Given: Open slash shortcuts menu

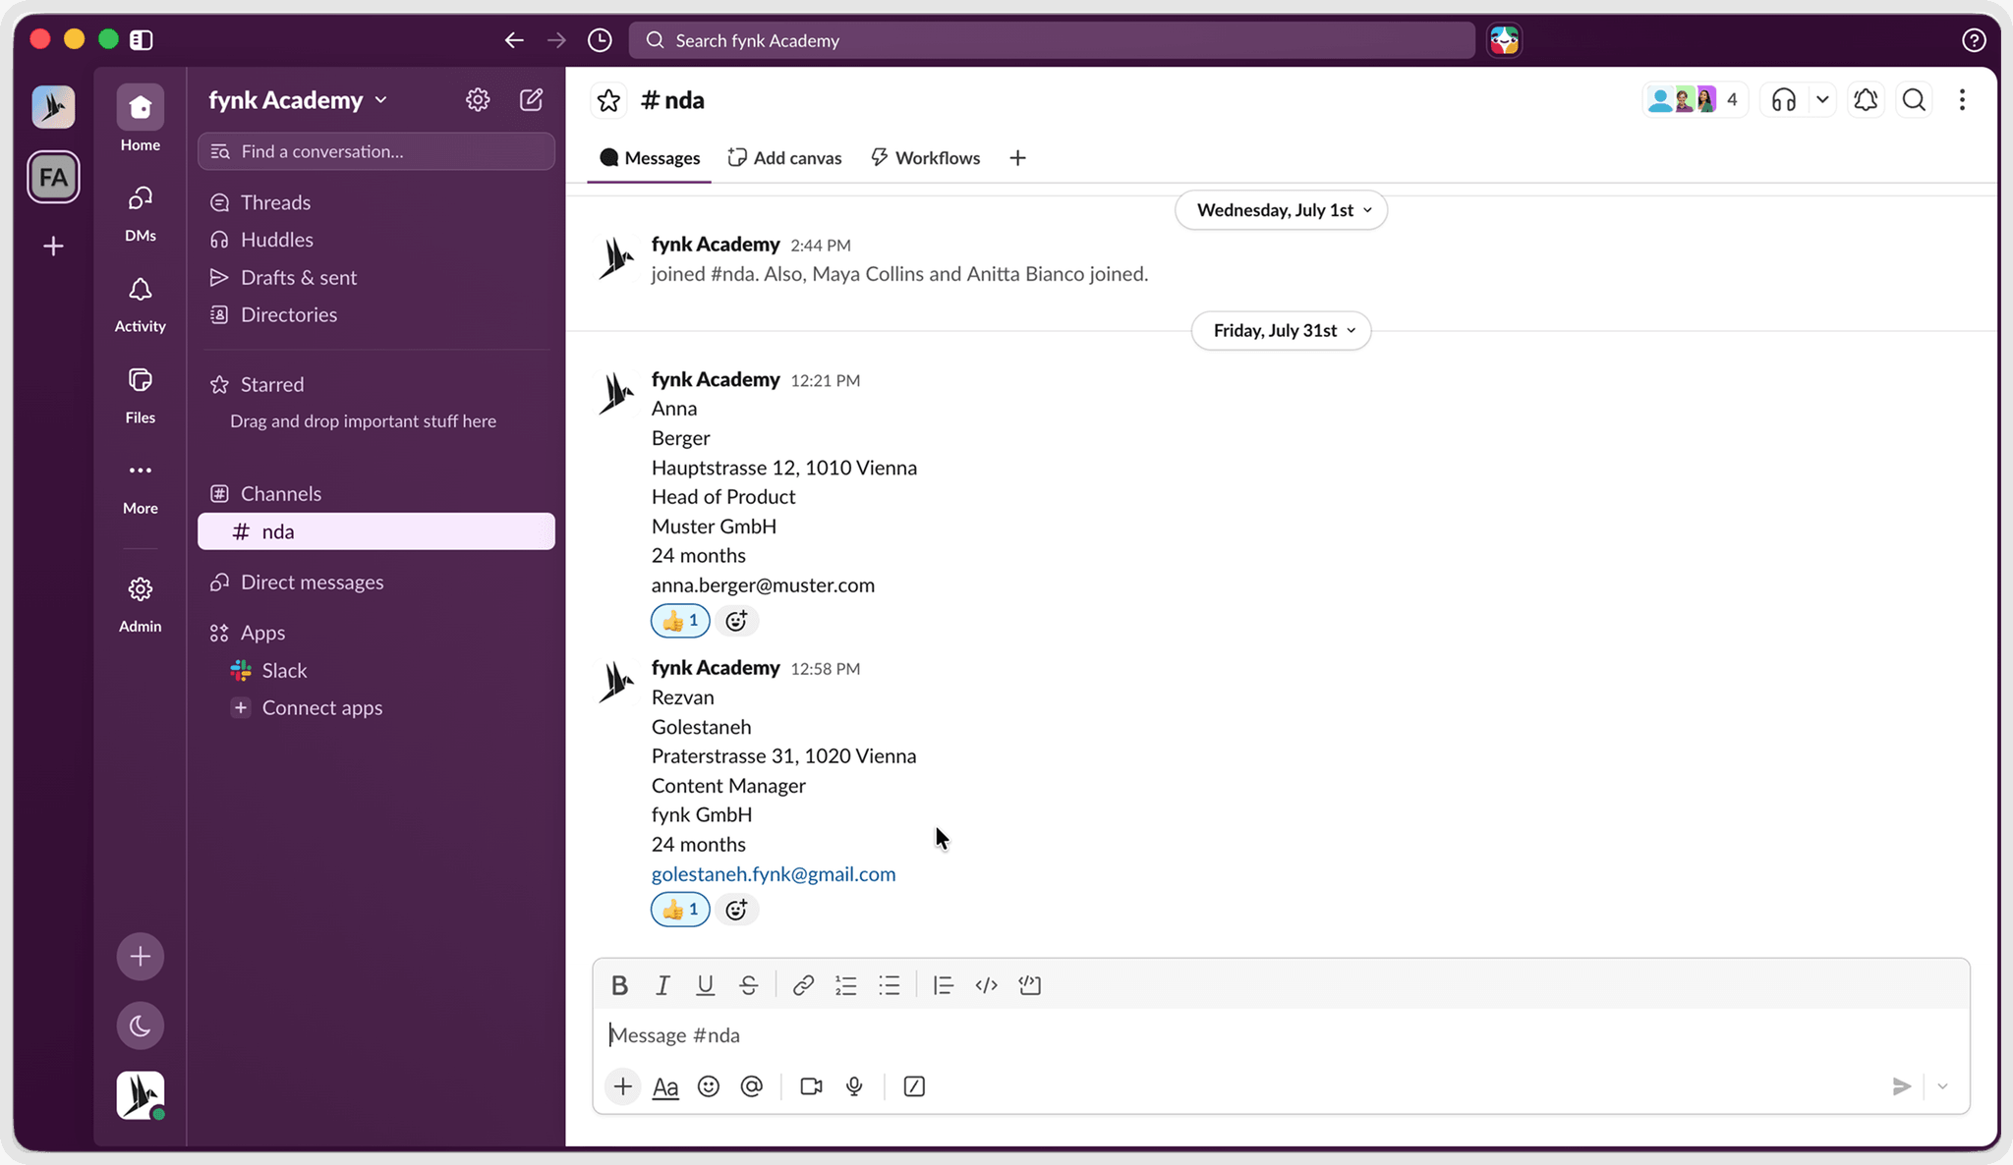Looking at the screenshot, I should pyautogui.click(x=914, y=1086).
